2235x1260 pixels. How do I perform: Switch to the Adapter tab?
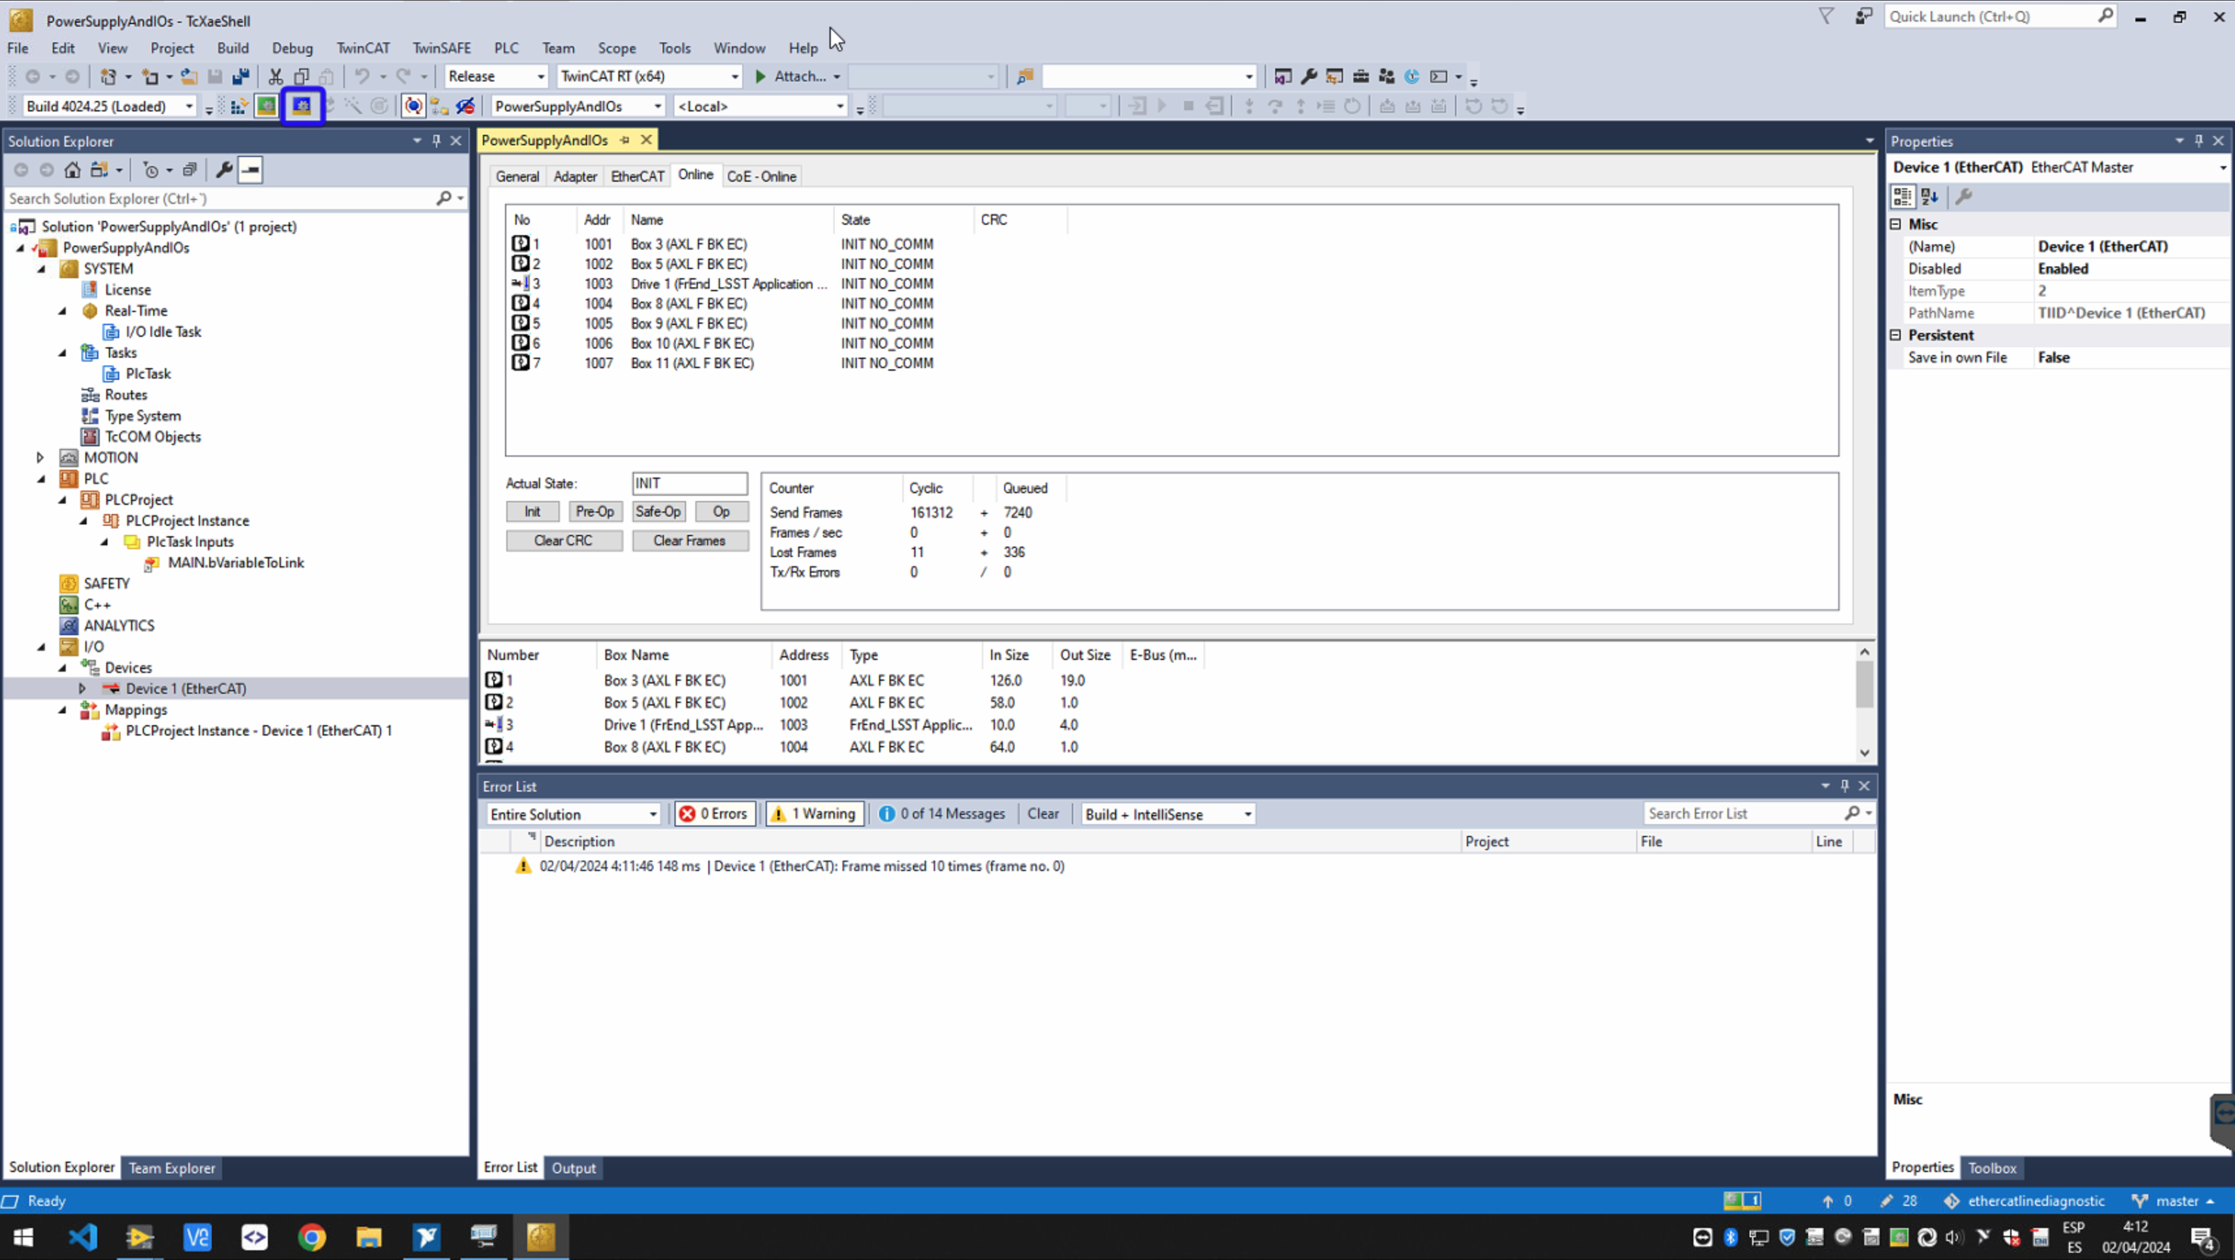(574, 176)
